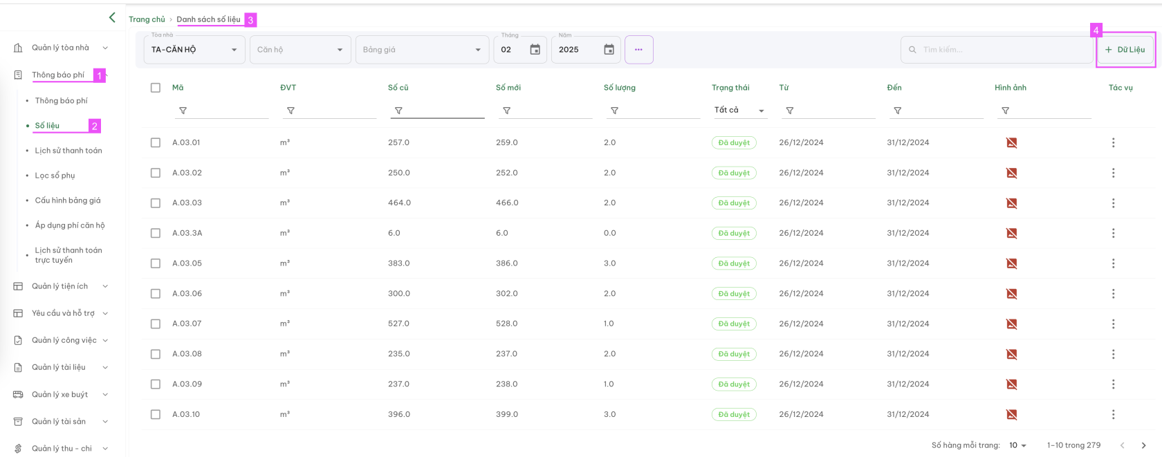Expand Quản lý công việc menu

(x=61, y=340)
